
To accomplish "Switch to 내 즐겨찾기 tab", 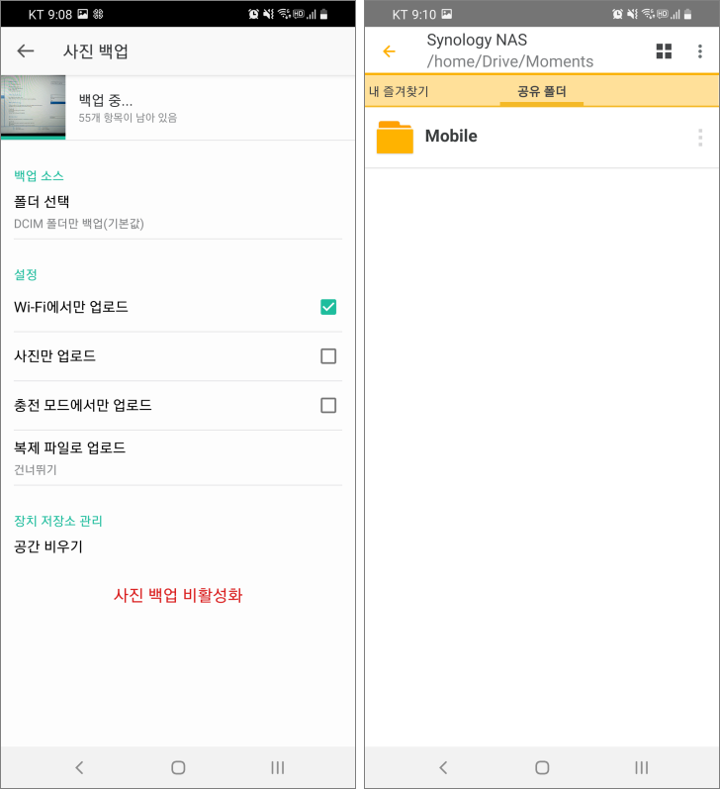I will (x=399, y=91).
